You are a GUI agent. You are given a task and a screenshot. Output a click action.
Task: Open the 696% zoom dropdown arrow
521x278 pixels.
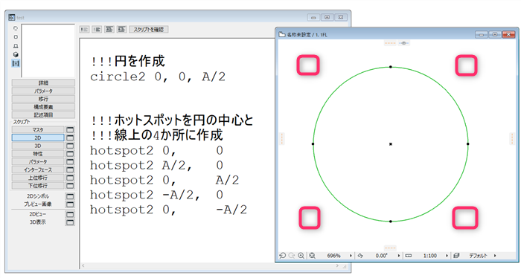351,256
